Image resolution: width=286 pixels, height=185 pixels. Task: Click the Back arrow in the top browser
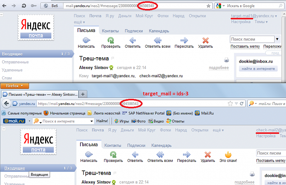(x=4, y=6)
